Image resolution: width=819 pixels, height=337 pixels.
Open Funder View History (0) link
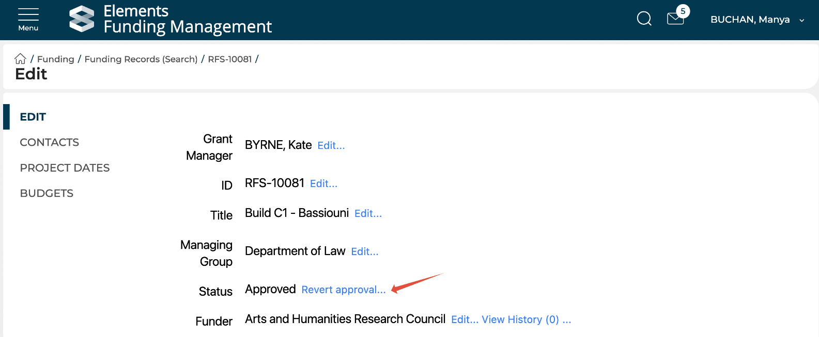click(520, 320)
